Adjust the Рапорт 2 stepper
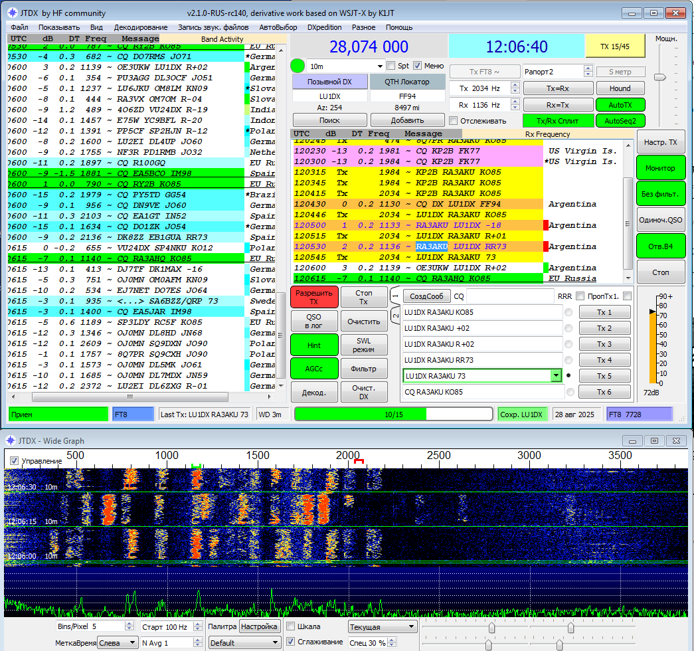694x651 pixels. (x=588, y=71)
